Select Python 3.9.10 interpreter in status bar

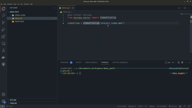point(162,106)
